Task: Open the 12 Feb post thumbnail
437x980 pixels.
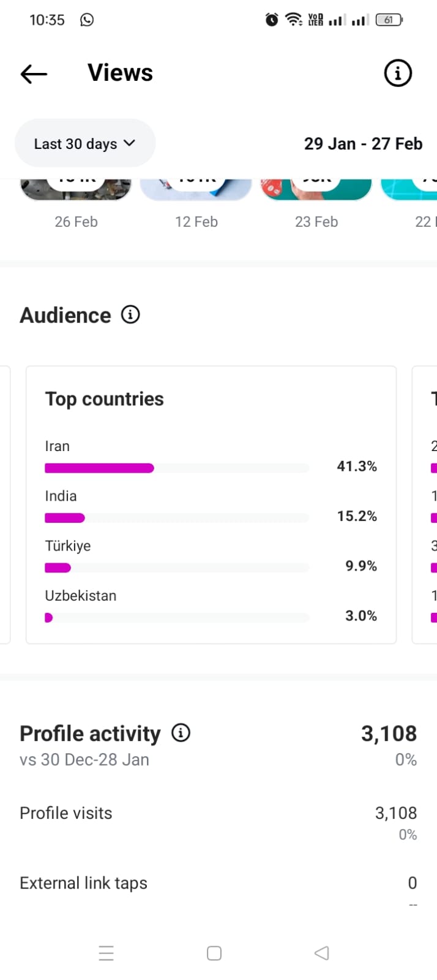Action: coord(196,190)
